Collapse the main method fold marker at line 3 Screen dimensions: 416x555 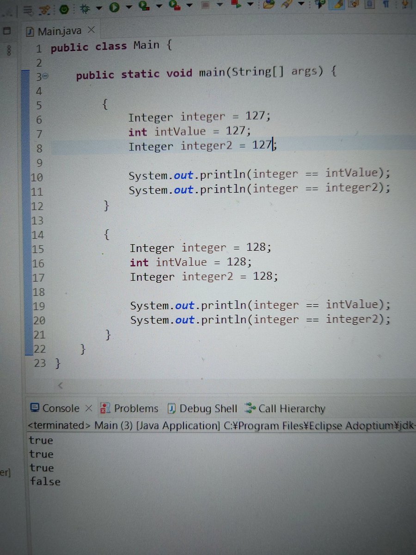coord(46,77)
